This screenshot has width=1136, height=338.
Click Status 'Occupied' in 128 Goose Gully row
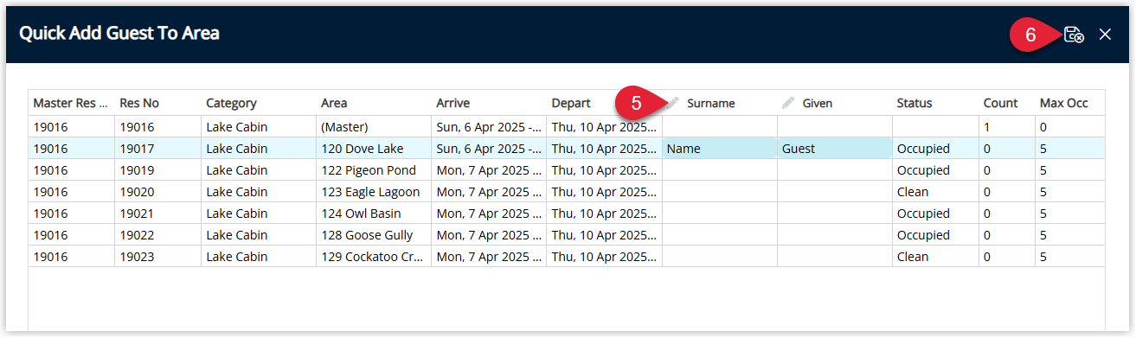[x=935, y=235]
